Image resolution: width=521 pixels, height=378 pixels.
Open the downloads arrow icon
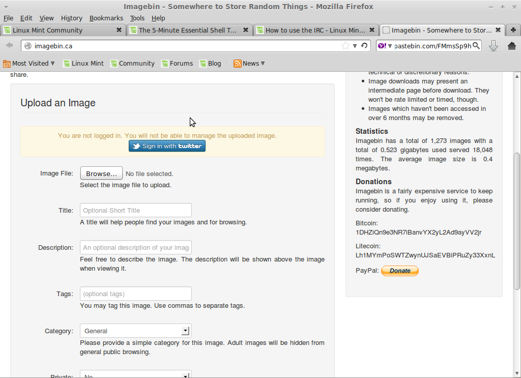(x=494, y=46)
